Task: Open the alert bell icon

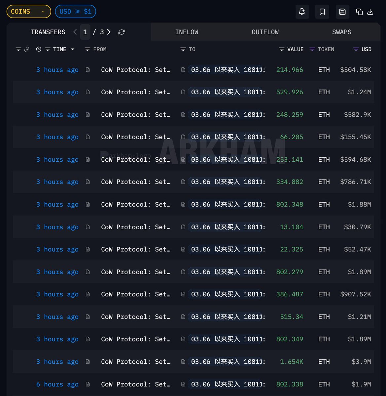Action: click(x=302, y=12)
